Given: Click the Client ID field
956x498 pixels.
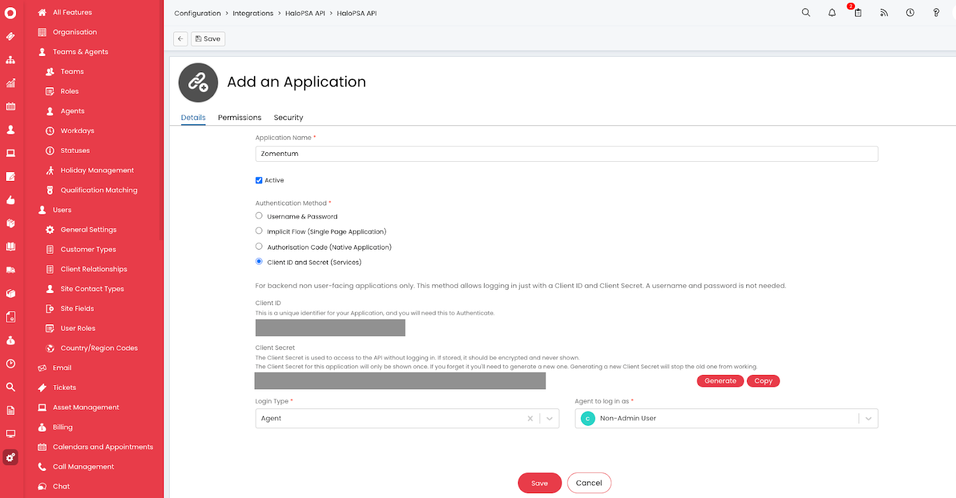Looking at the screenshot, I should [330, 328].
